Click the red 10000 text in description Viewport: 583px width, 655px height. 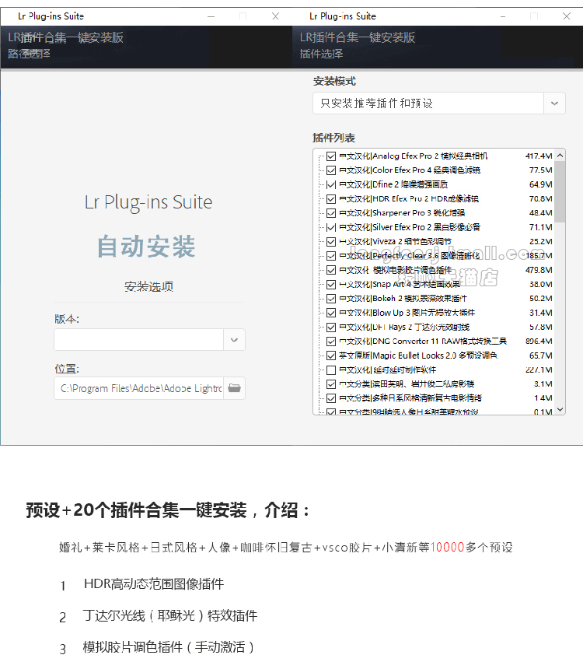click(x=448, y=547)
